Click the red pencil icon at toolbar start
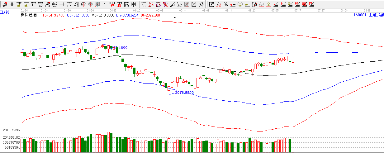This screenshot has height=153, width=384. [4, 4]
